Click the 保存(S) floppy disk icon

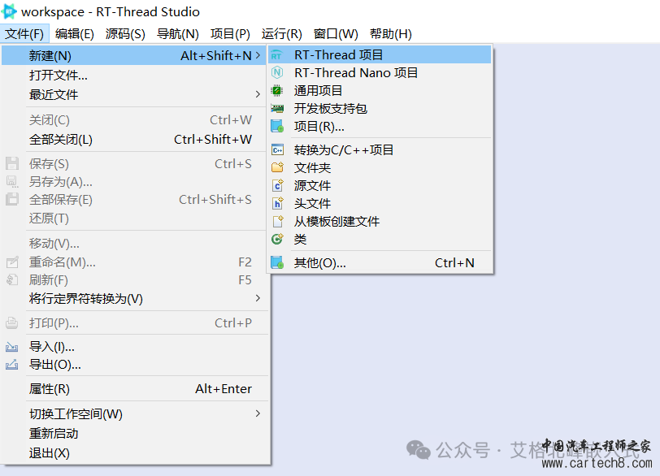[x=12, y=163]
